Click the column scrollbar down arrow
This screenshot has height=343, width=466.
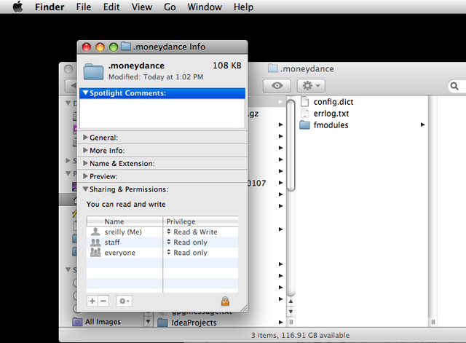tap(291, 312)
